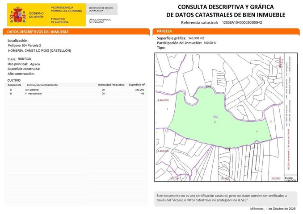
Task: Click neighboring parcel number '14' on map
Action: pos(271,121)
